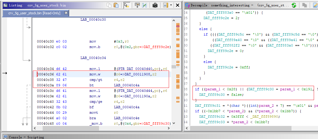Re-decompile using the green refresh icon
The height and width of the screenshot is (139, 318).
[294, 5]
